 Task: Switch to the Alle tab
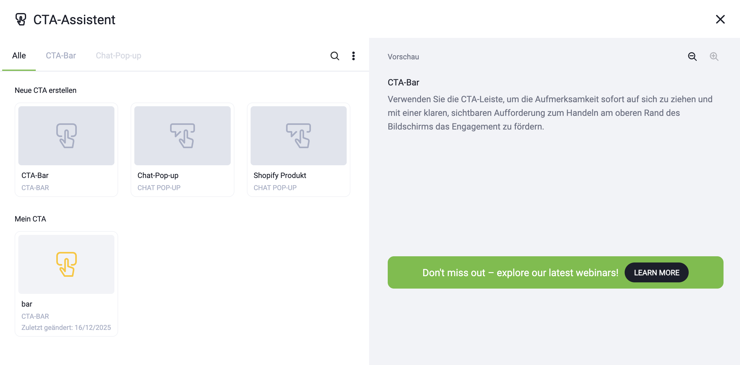pyautogui.click(x=19, y=56)
